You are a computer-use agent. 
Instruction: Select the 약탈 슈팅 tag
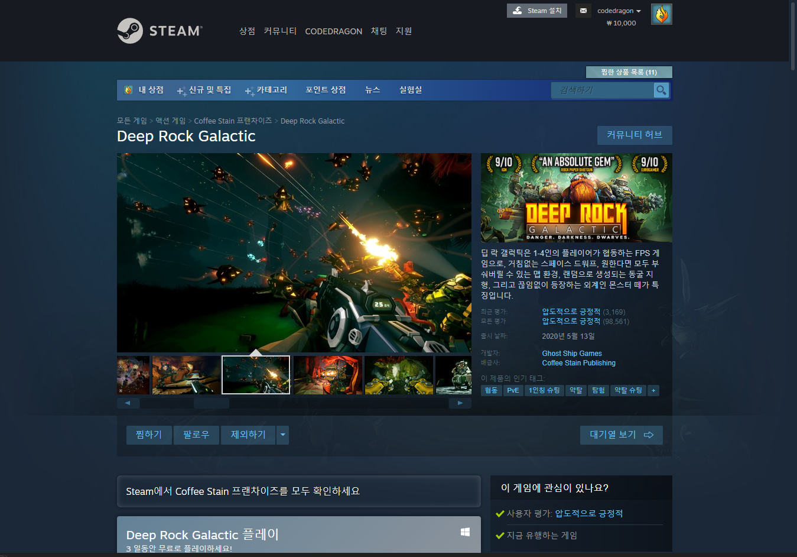tap(628, 390)
